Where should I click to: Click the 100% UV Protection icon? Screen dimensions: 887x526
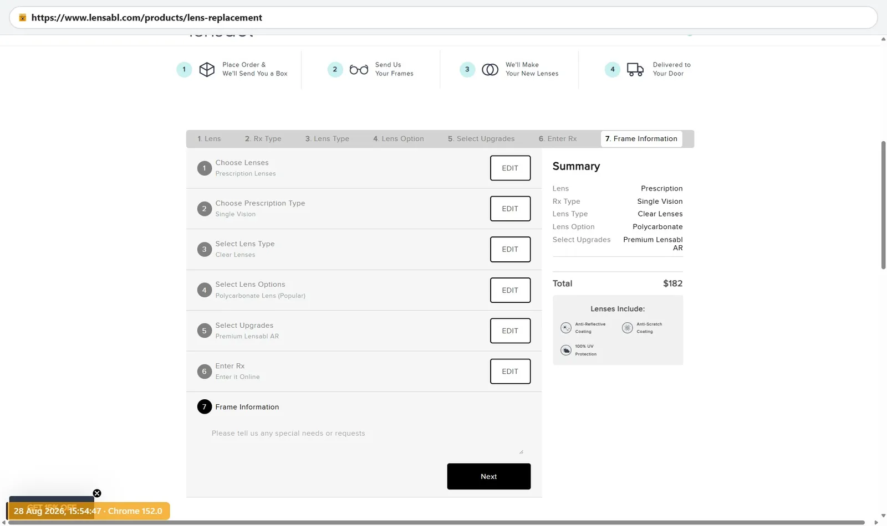[565, 350]
